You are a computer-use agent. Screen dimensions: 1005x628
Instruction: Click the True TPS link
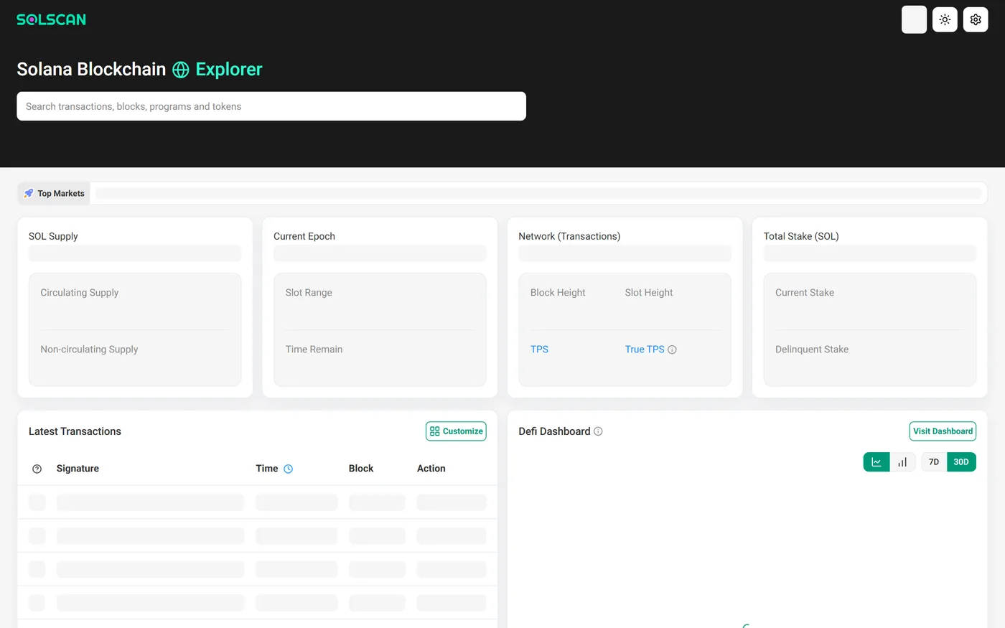click(645, 350)
